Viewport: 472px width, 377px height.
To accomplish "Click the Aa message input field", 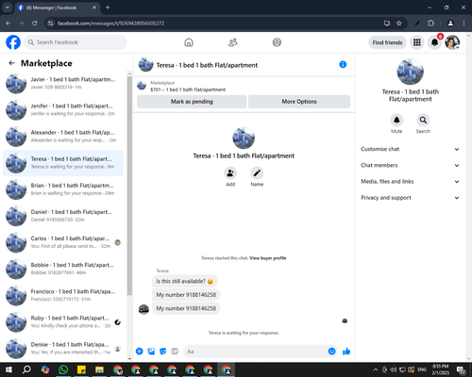I will point(255,352).
